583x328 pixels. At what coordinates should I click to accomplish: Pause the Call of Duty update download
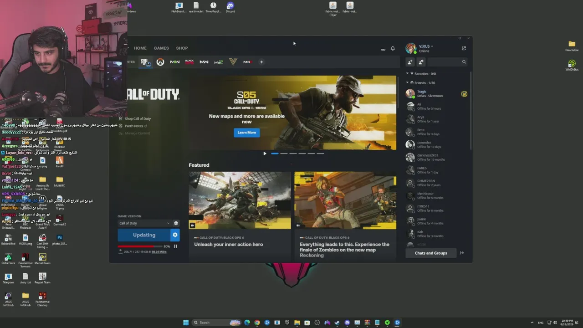(175, 246)
